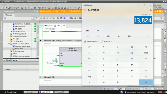Toggle F-E notation in calculator
The image size is (167, 94).
click(98, 31)
